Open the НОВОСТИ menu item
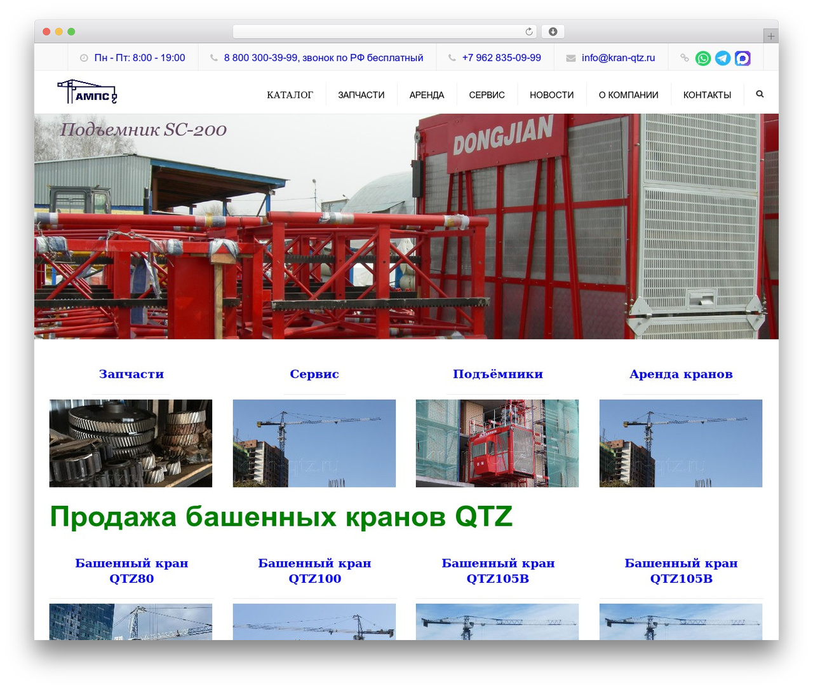Image resolution: width=813 pixels, height=689 pixels. click(x=552, y=95)
